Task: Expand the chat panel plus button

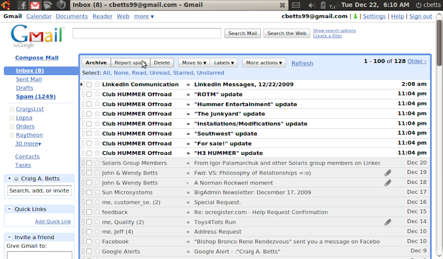Action: click(9, 178)
